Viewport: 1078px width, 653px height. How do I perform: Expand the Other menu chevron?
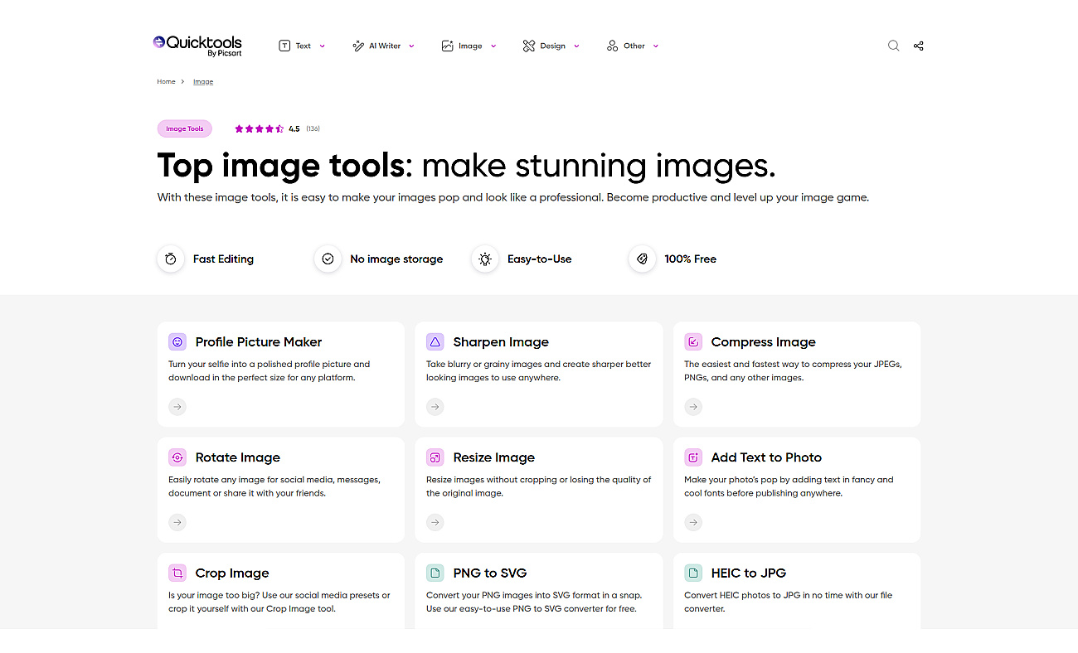(656, 46)
